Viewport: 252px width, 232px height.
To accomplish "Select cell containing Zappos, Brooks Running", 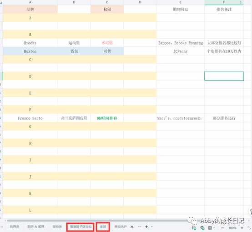I will 181,43.
